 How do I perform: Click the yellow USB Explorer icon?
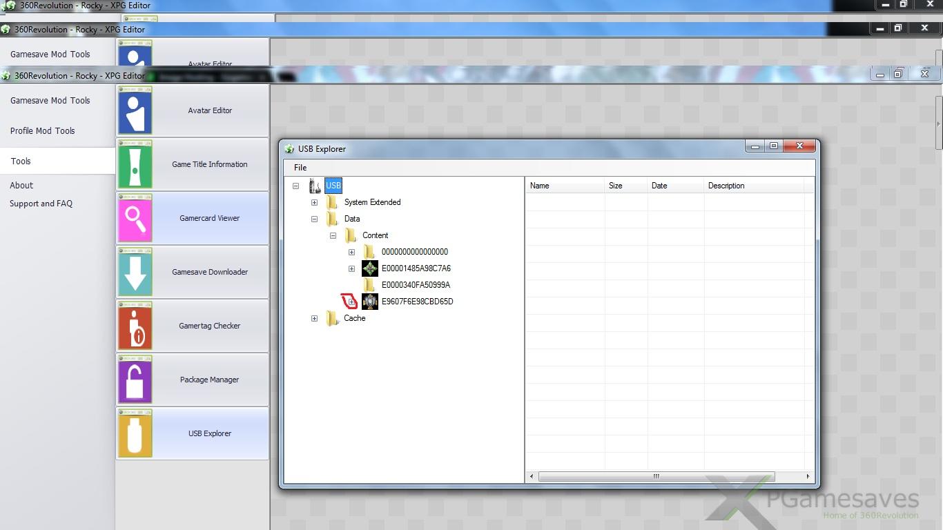click(135, 433)
